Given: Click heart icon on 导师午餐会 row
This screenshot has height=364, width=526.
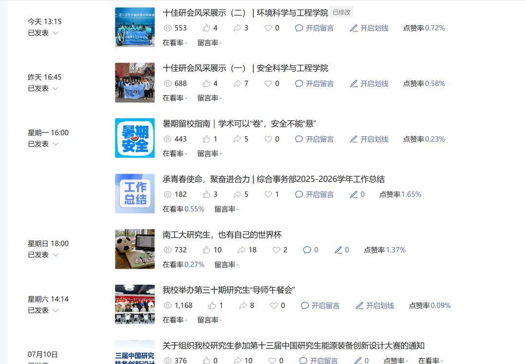Looking at the screenshot, I should tap(274, 306).
